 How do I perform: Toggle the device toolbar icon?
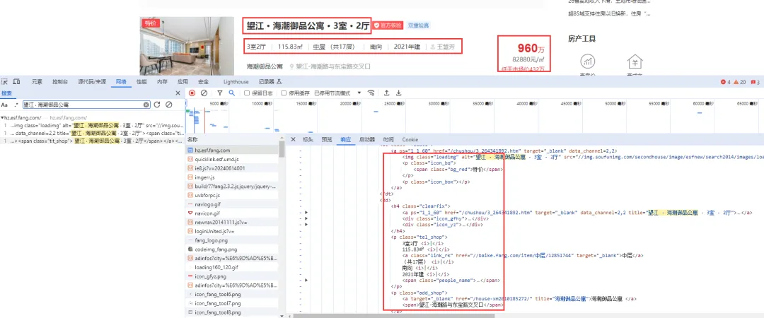pos(16,81)
